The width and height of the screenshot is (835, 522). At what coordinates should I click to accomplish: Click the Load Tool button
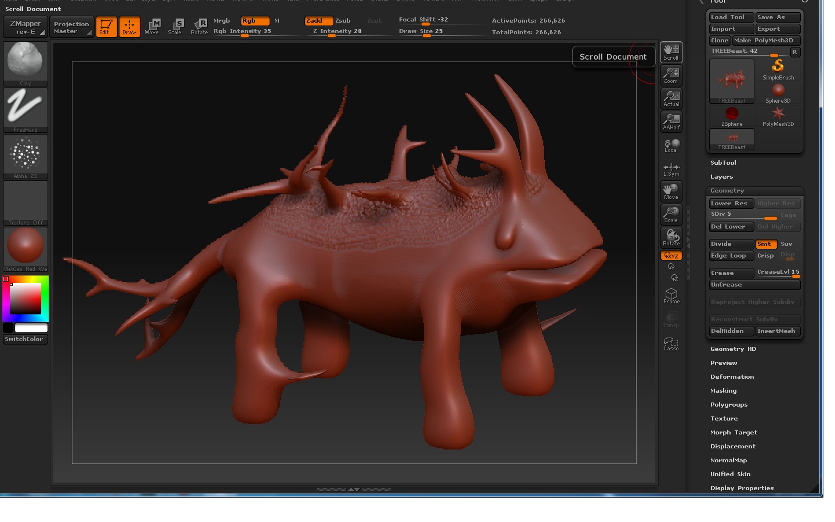pos(732,17)
